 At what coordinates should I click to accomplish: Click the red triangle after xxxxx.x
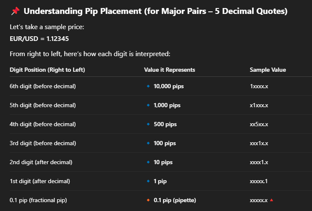[271, 200]
